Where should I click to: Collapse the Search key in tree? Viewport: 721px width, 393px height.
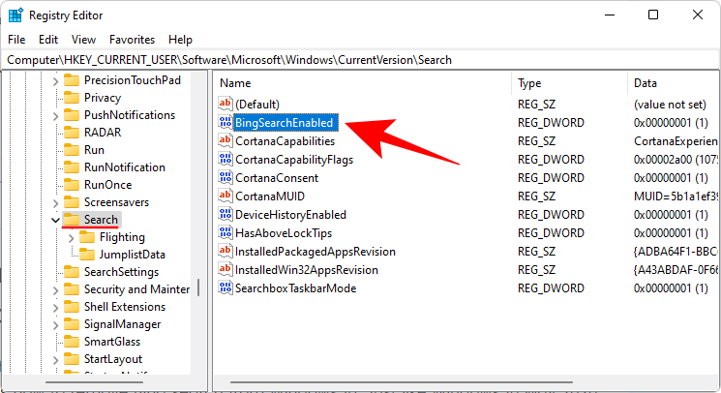(x=54, y=220)
